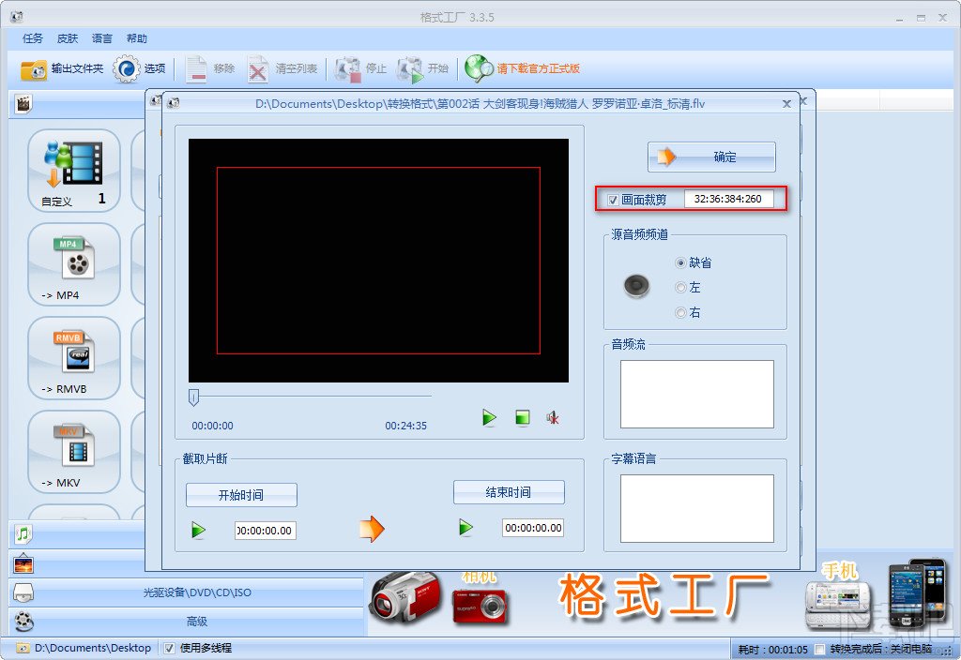Open the 任务 menu
The width and height of the screenshot is (961, 660).
[31, 38]
